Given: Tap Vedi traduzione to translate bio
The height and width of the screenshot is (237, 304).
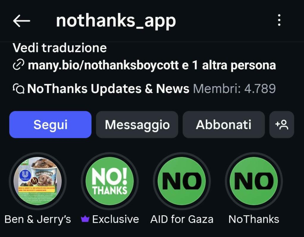Looking at the screenshot, I should [60, 48].
